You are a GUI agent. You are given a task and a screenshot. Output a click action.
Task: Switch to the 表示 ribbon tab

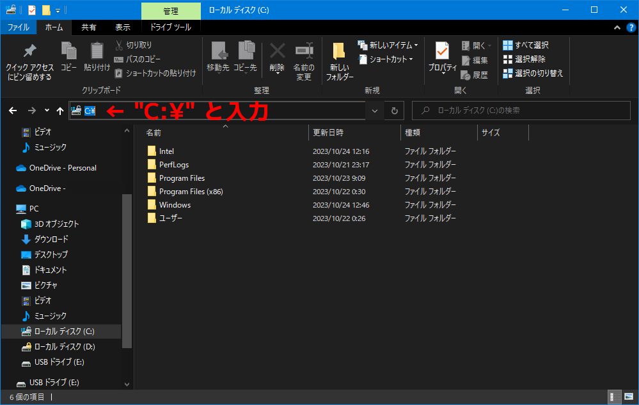click(x=123, y=27)
